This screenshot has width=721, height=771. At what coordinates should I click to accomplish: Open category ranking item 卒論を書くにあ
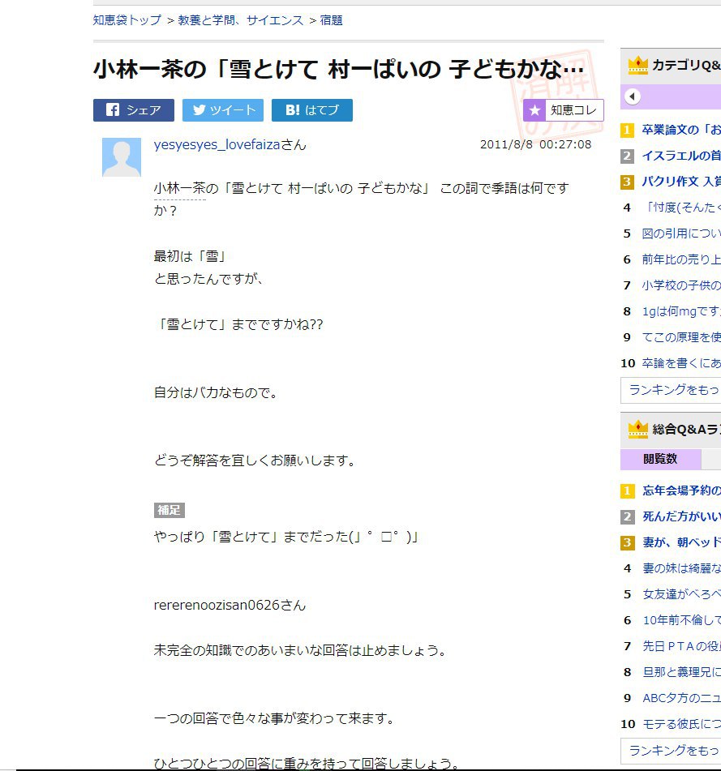click(x=681, y=363)
